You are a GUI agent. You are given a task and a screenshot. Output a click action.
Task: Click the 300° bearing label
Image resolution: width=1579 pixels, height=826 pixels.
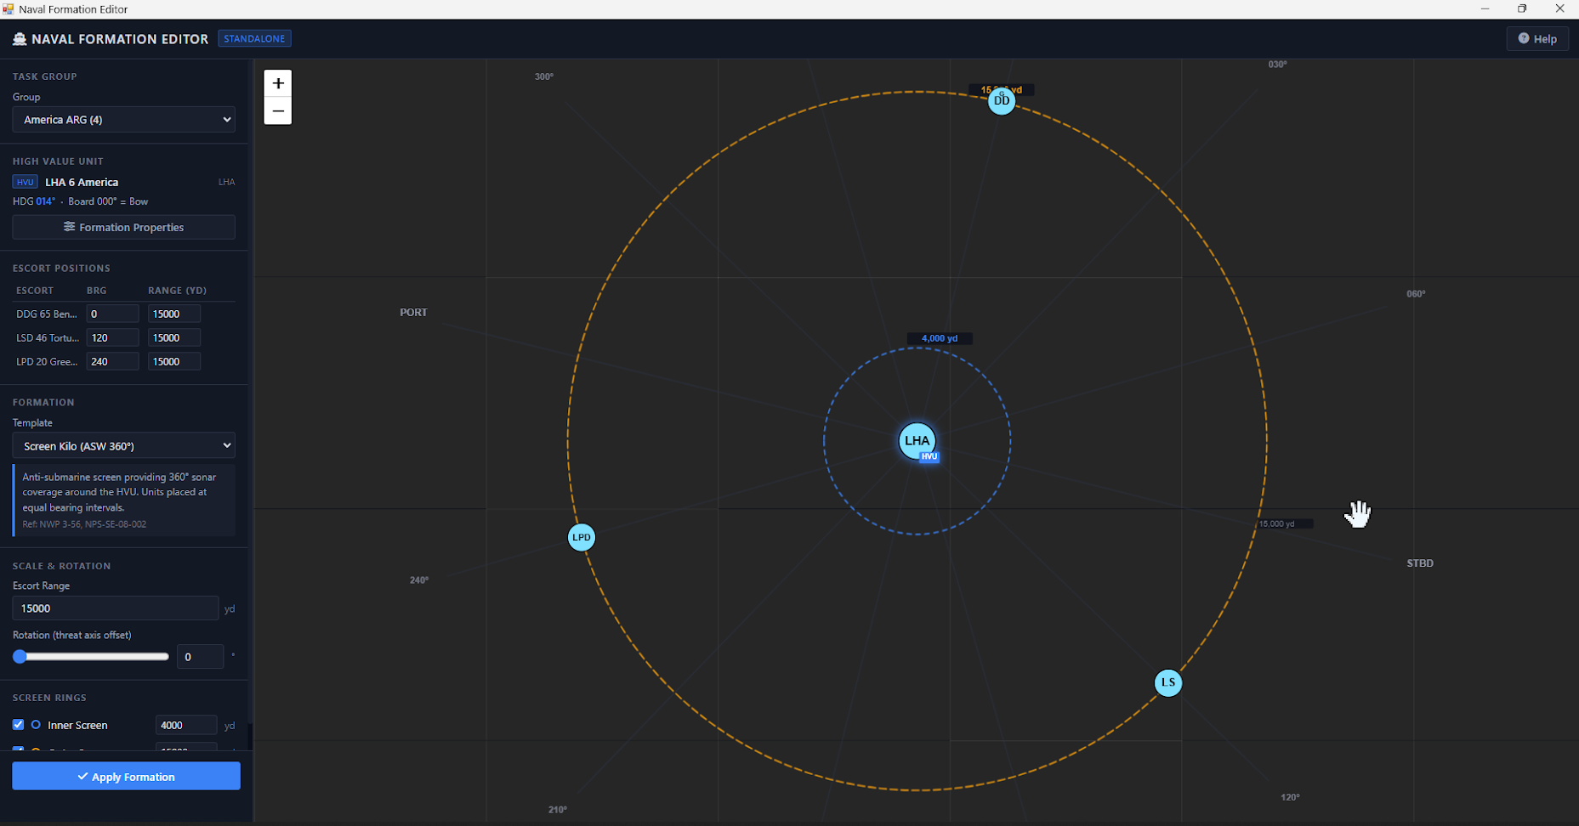point(544,76)
